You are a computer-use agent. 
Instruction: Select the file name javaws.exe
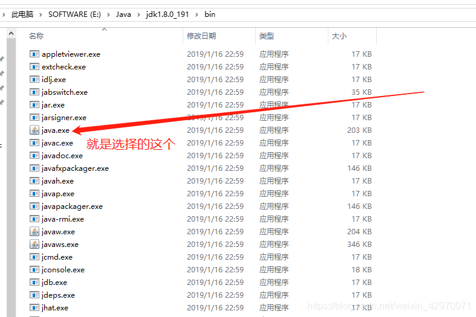[60, 245]
